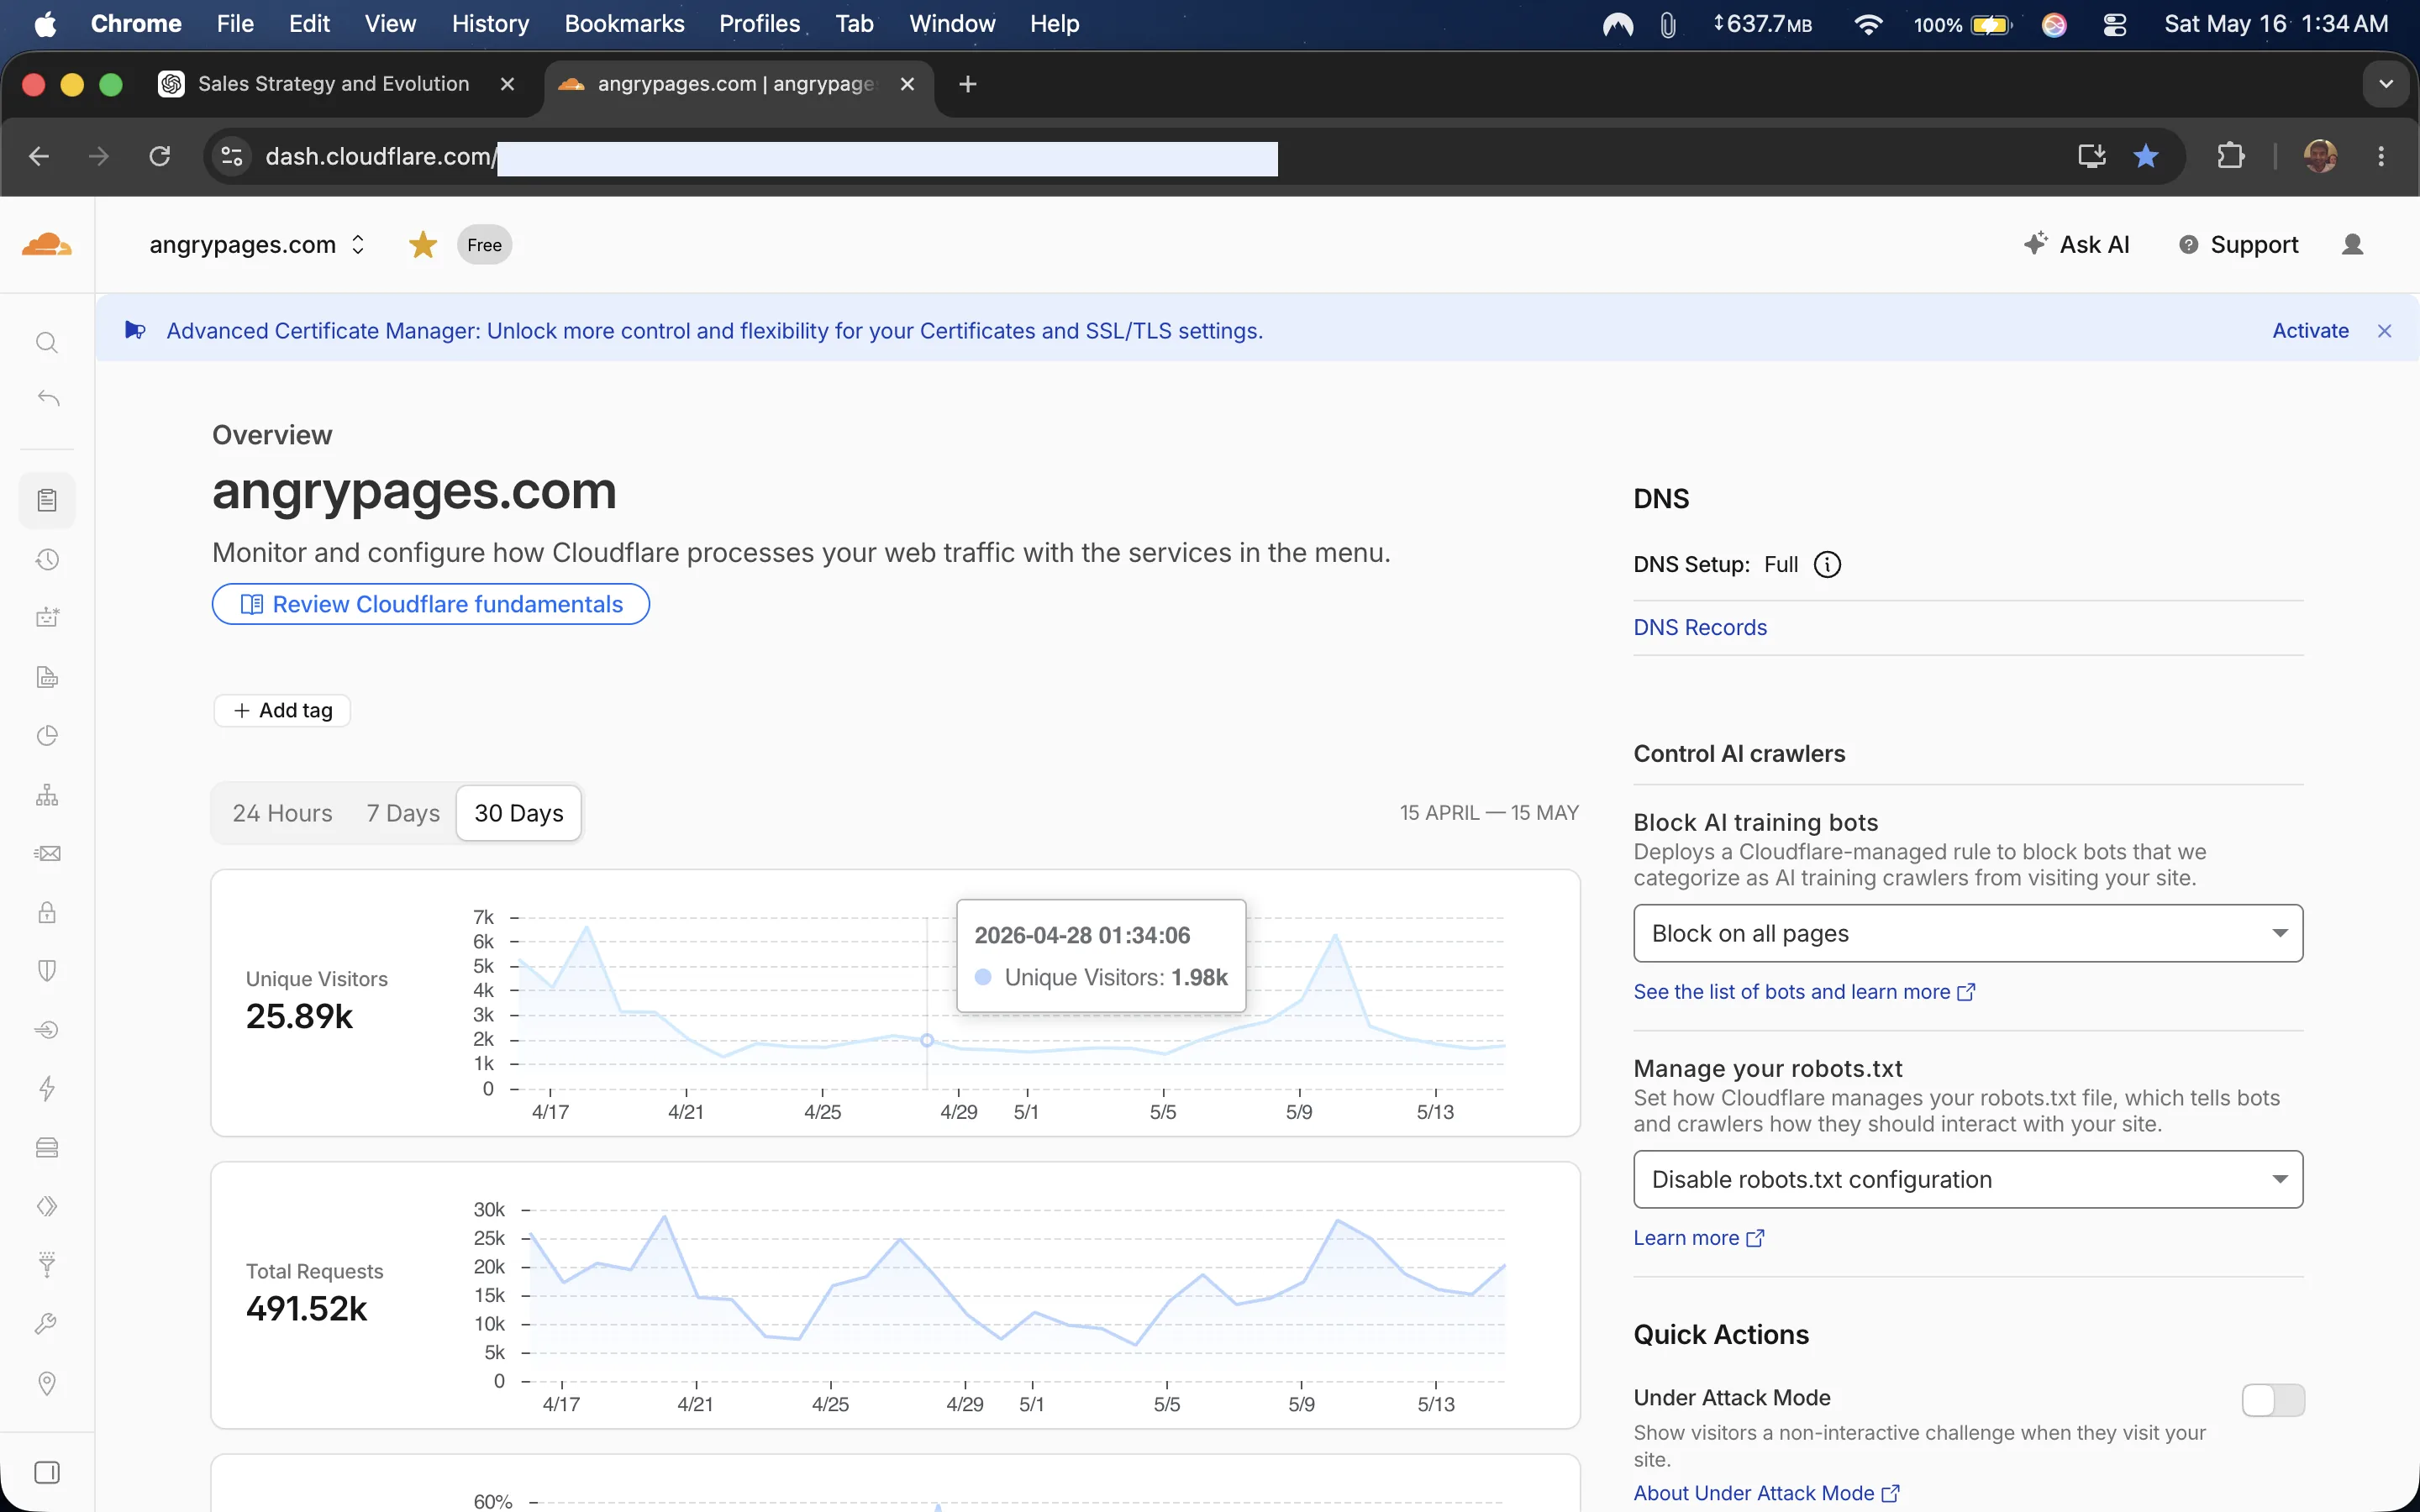Toggle the Under Attack Mode switch

click(x=2273, y=1400)
